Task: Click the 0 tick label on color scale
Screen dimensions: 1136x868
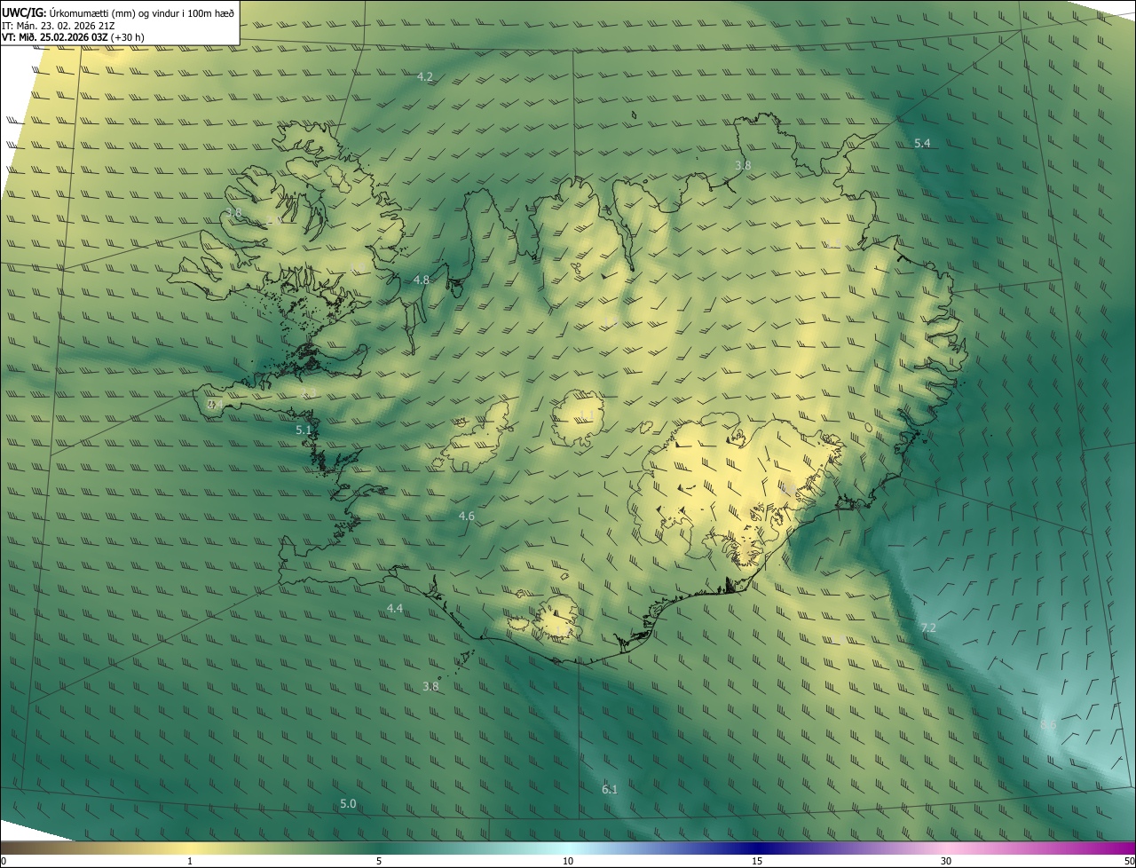Action: (4, 862)
